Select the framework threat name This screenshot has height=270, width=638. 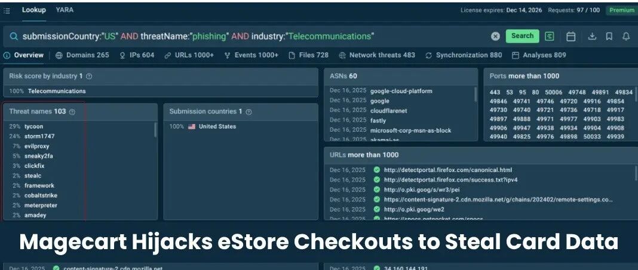coord(39,185)
